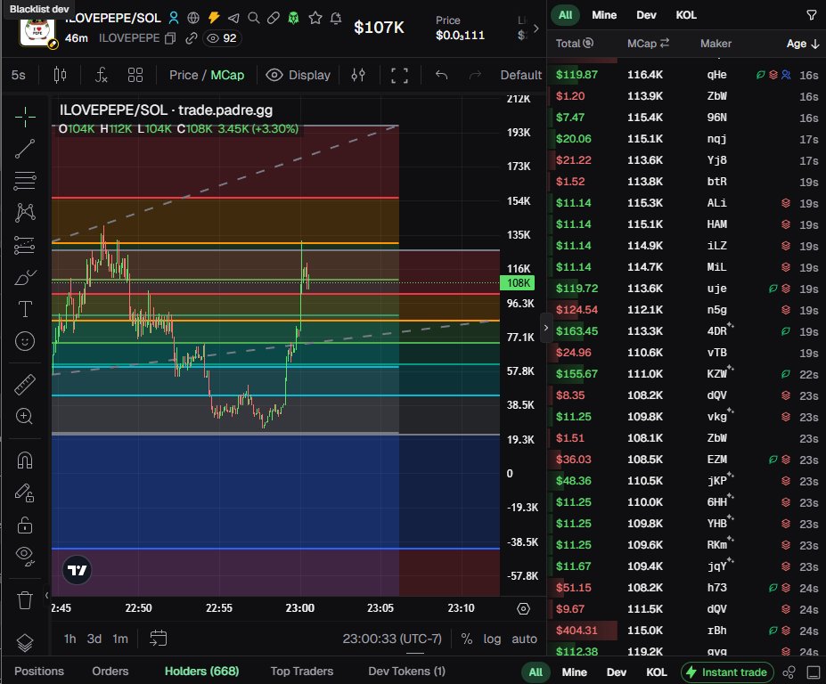The height and width of the screenshot is (684, 826).
Task: Toggle percent scale mode
Action: pyautogui.click(x=466, y=639)
